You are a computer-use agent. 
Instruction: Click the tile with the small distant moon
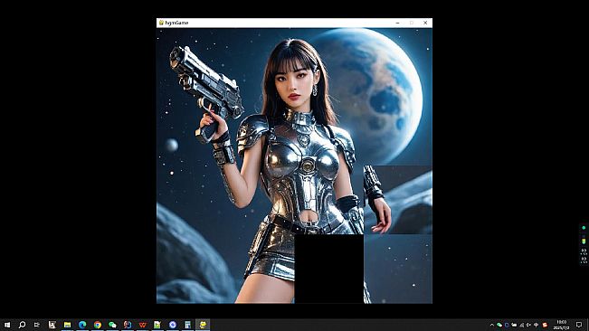[x=191, y=131]
